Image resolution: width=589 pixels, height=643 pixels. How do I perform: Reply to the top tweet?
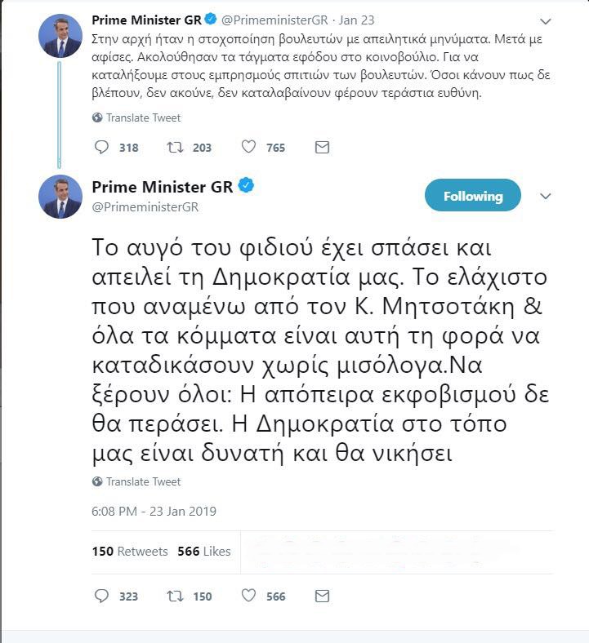click(x=102, y=148)
